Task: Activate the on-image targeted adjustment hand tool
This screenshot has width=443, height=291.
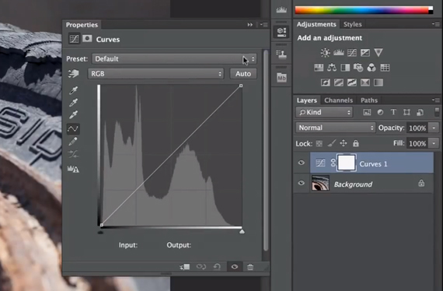Action: (74, 73)
